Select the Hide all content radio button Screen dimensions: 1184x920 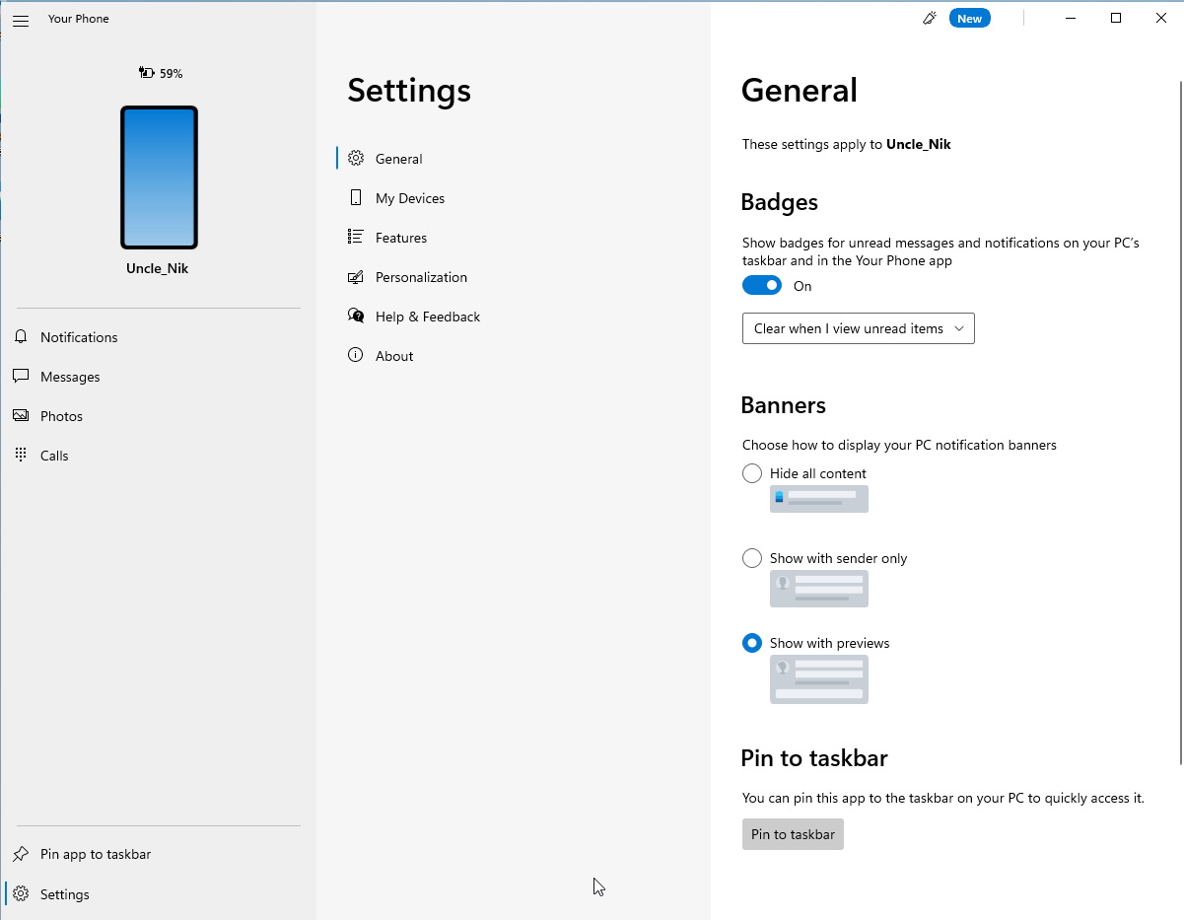752,473
